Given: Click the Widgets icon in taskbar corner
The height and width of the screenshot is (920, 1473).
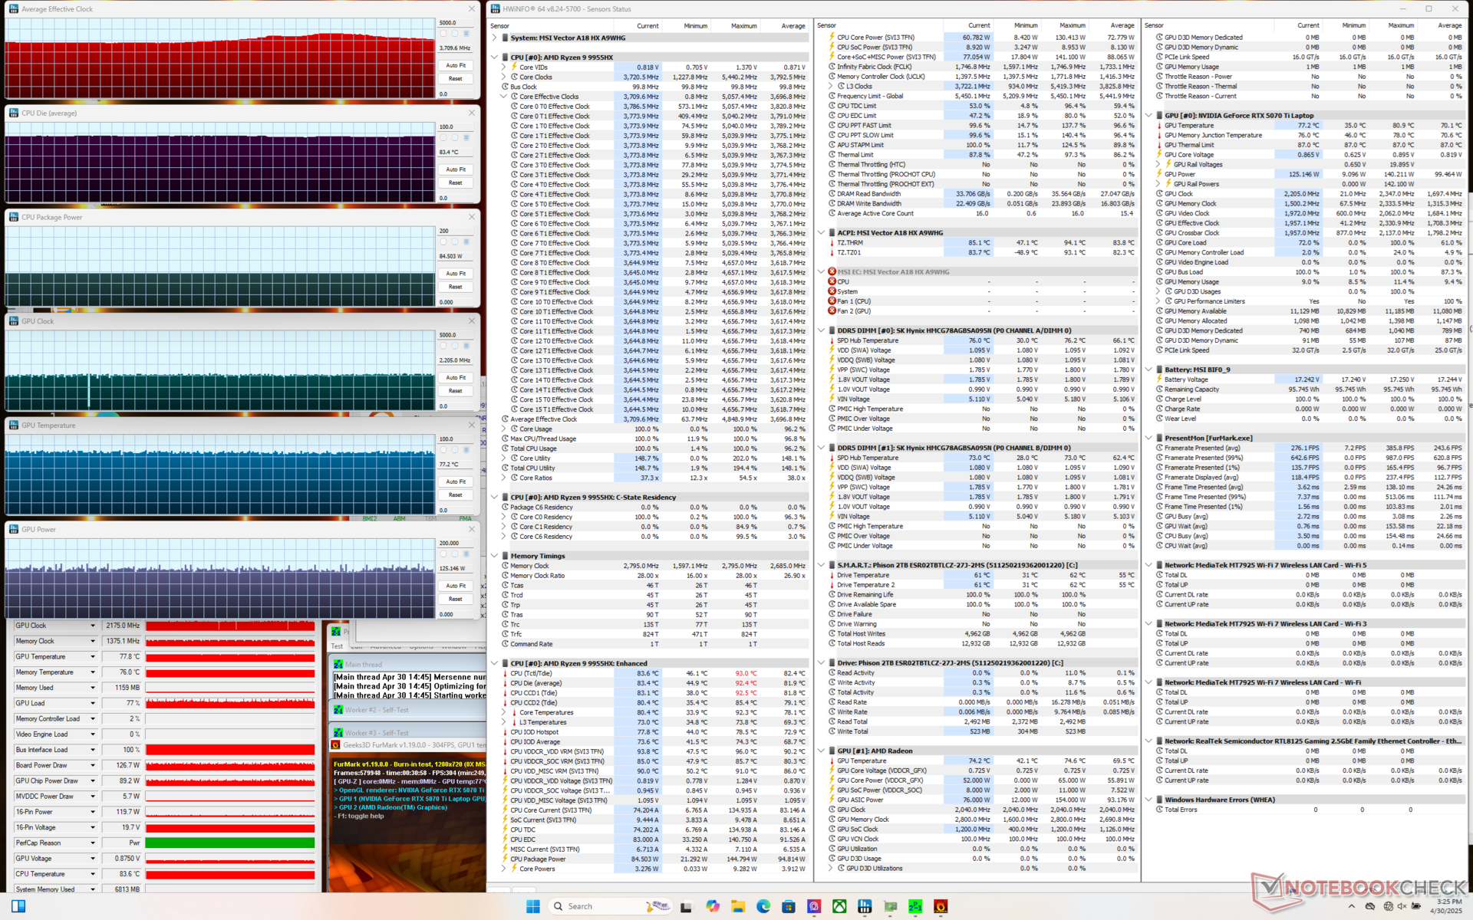Looking at the screenshot, I should tap(18, 906).
